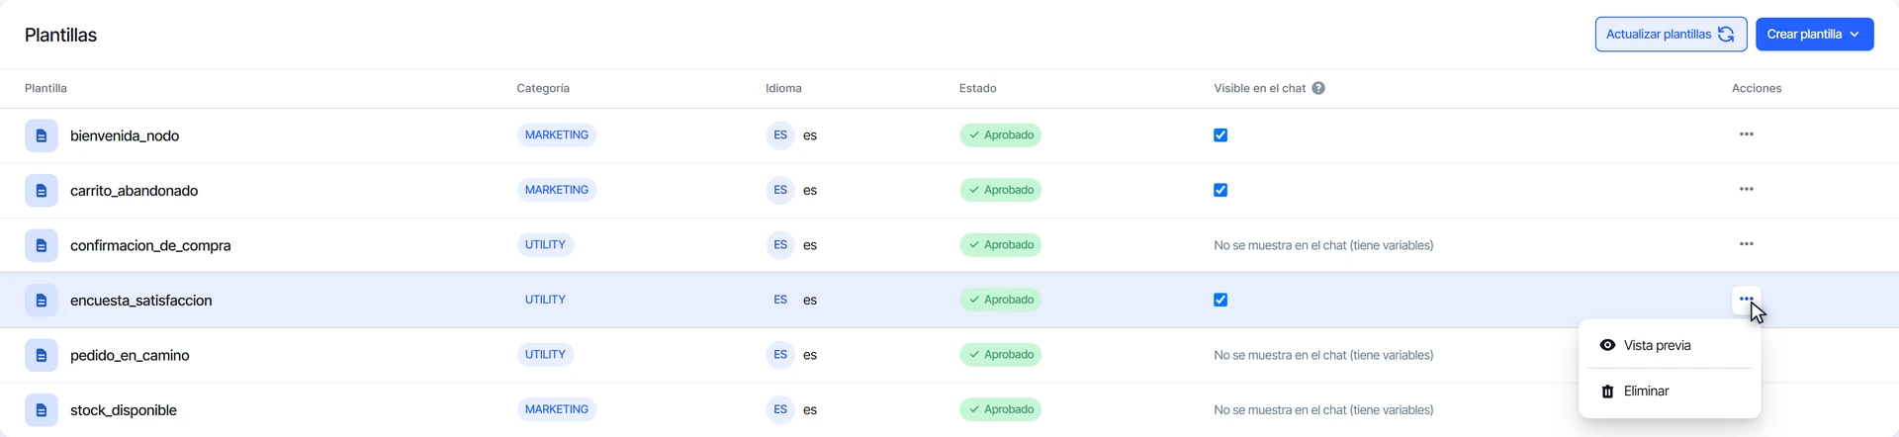Click the bienvenida_nodo document icon

click(42, 135)
